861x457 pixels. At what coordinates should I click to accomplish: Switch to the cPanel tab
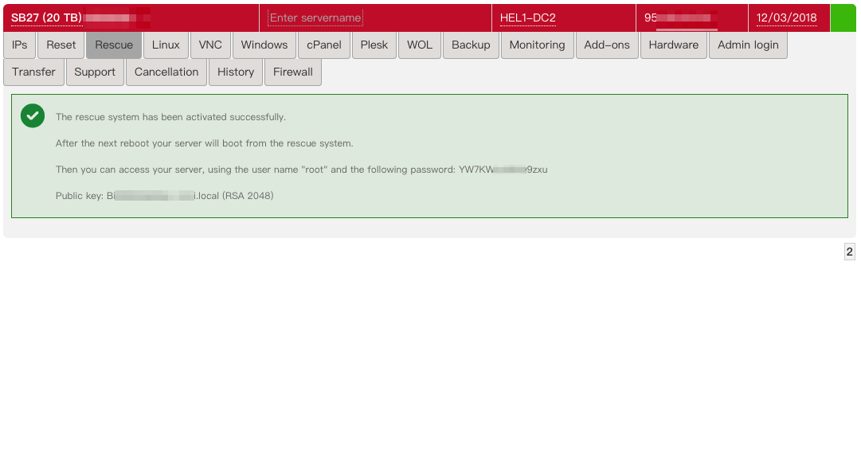point(324,45)
